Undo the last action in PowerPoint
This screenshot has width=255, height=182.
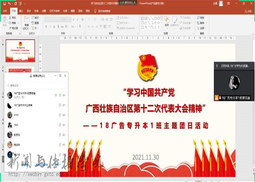pyautogui.click(x=9, y=3)
